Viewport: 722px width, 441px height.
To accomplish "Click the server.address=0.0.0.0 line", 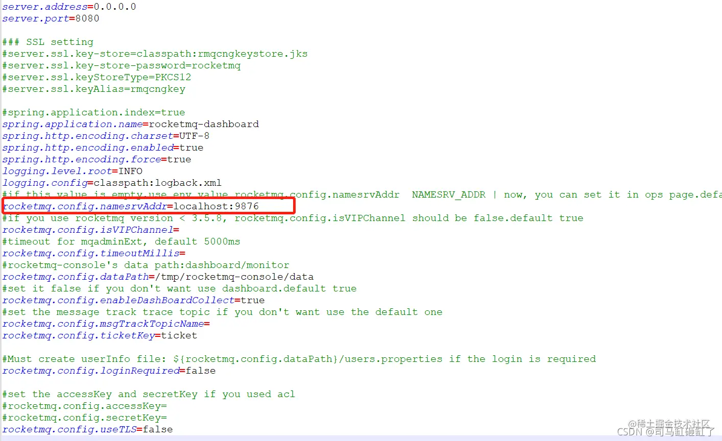I will point(69,7).
